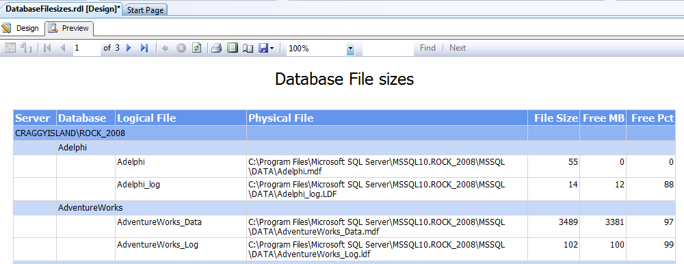This screenshot has width=684, height=264.
Task: Click the find text input box
Action: (x=388, y=49)
